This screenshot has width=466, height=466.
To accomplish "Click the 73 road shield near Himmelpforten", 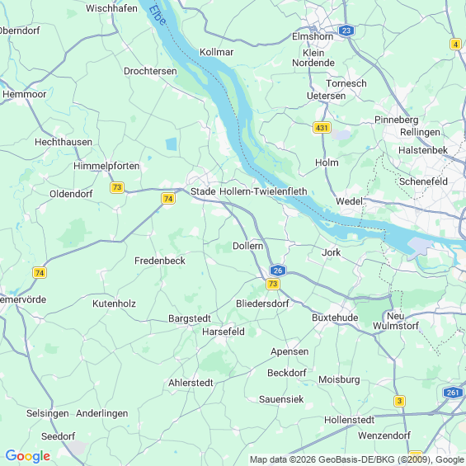I will (x=117, y=187).
